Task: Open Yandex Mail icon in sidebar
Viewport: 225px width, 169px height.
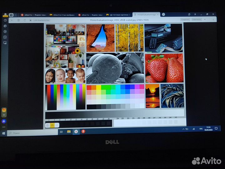Action: 4,110
